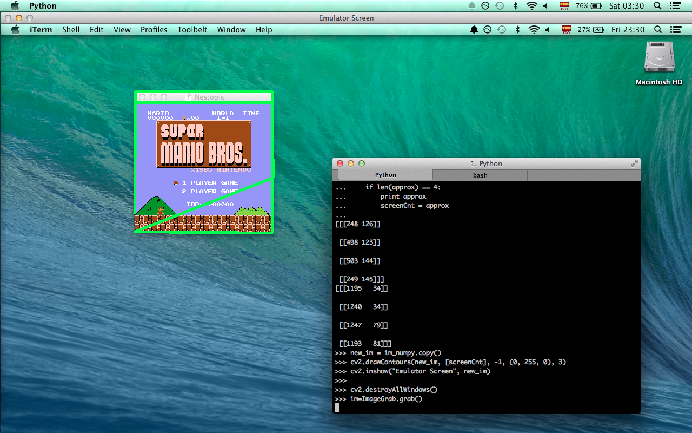692x433 pixels.
Task: Open Notification Center via the list icon
Action: pos(675,30)
